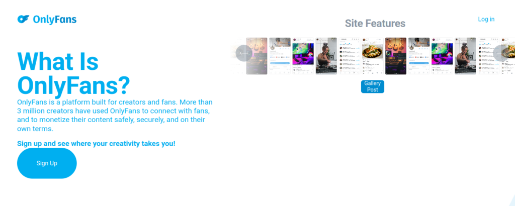
Task: Select profile thumbnail next to faded guitar image
Action: 280,56
